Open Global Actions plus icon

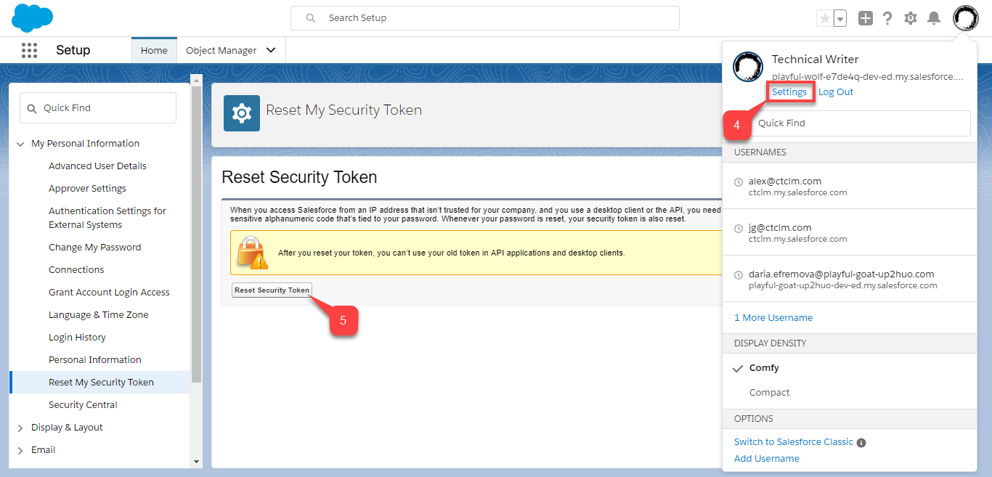pos(865,18)
